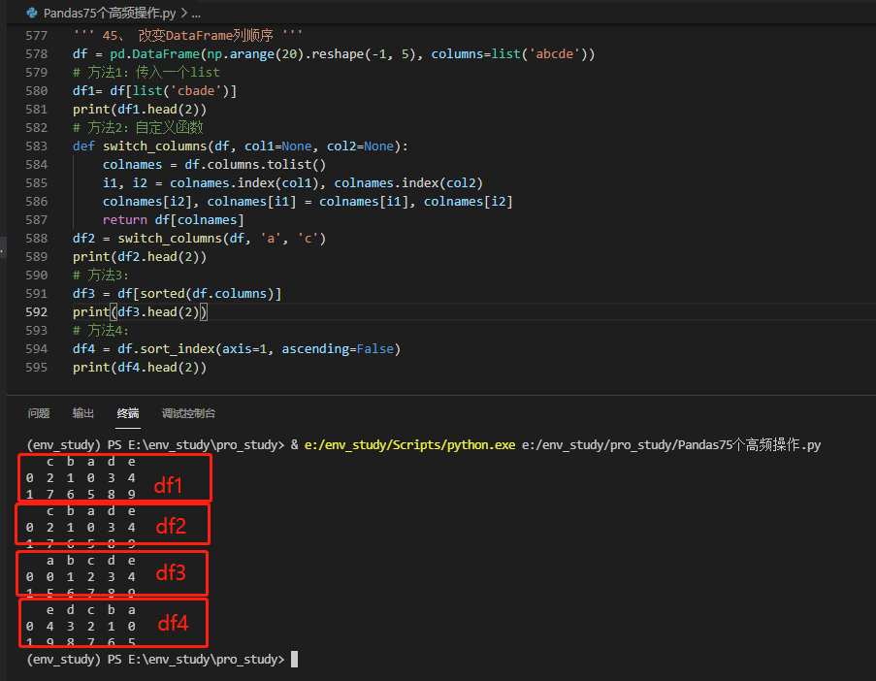The image size is (876, 681).
Task: Click 'df2 = switch_columns(df, 'a', 'c')' line
Action: pos(200,238)
